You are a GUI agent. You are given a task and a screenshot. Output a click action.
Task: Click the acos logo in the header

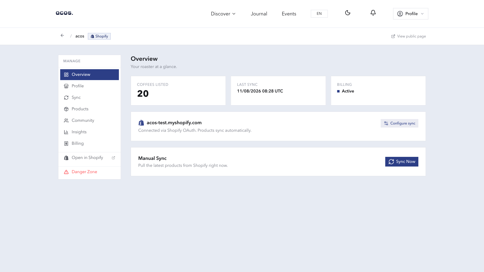pos(64,13)
